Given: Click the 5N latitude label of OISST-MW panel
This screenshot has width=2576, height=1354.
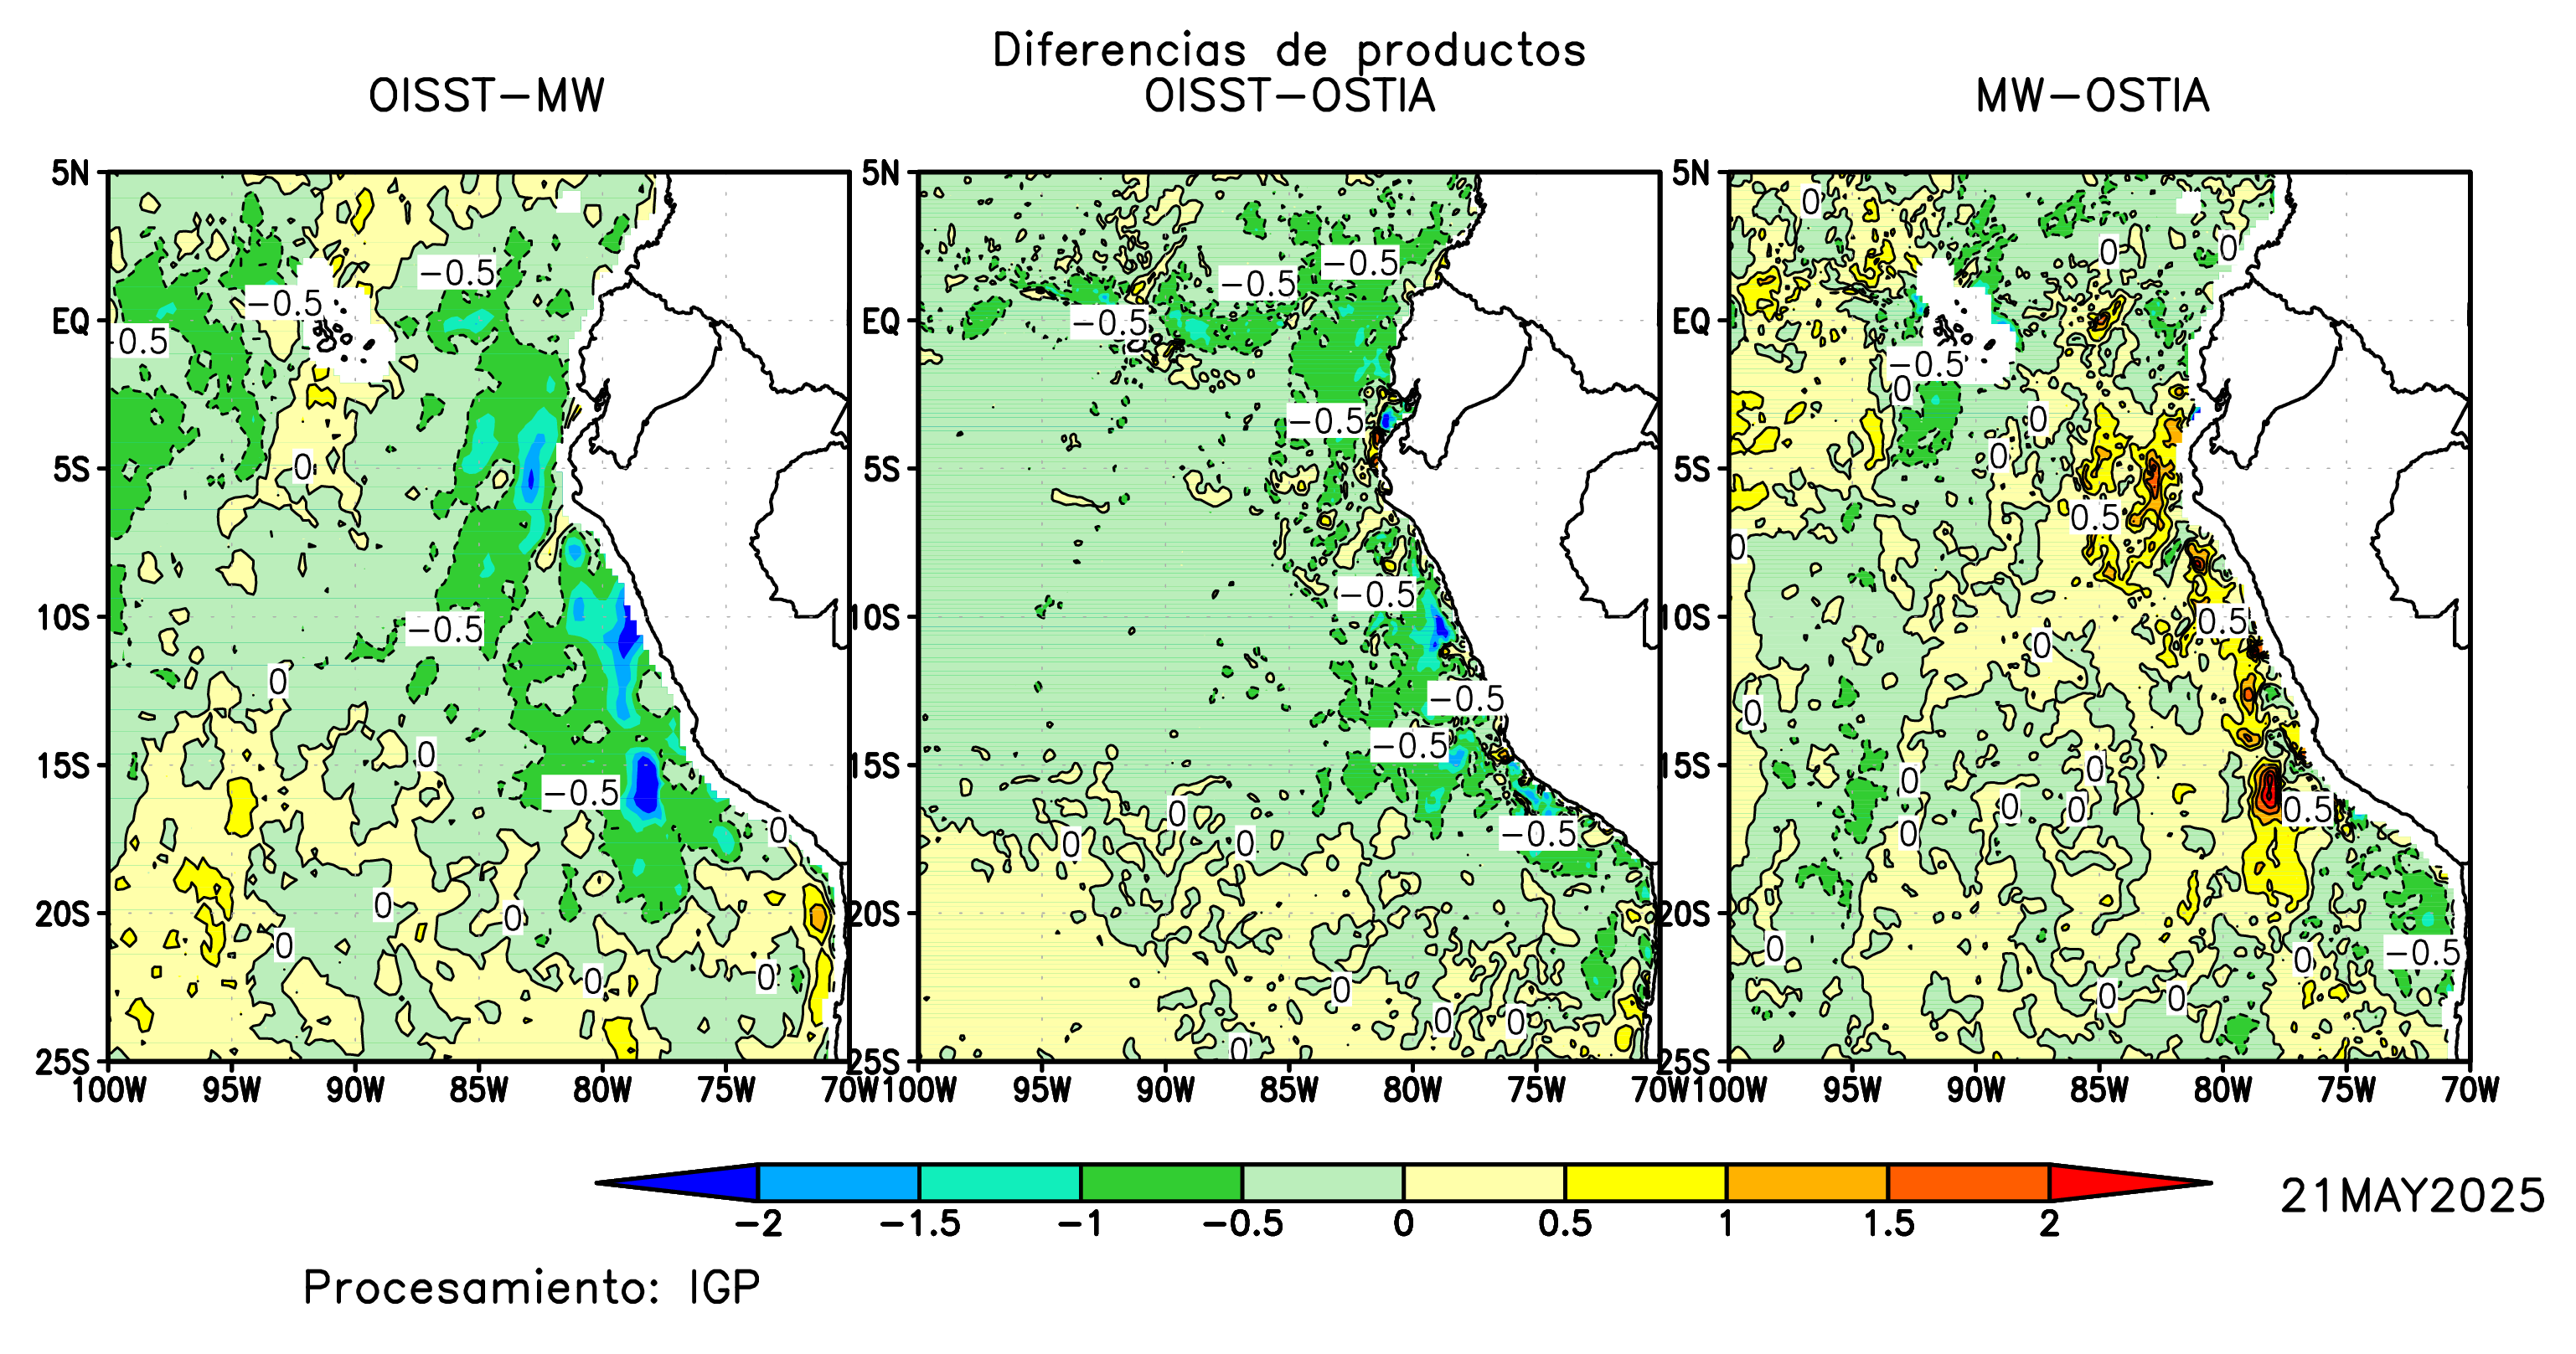Looking at the screenshot, I should click(71, 172).
